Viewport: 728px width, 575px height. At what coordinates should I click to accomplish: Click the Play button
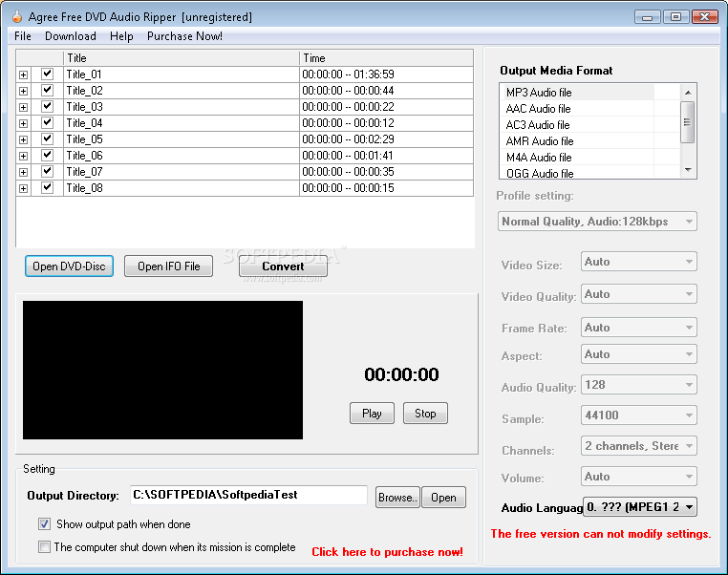point(372,413)
